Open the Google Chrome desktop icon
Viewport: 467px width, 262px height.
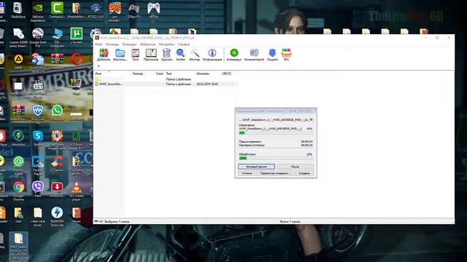(x=18, y=191)
